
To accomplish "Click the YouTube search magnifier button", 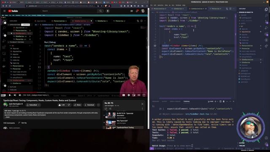I will click(100, 11).
